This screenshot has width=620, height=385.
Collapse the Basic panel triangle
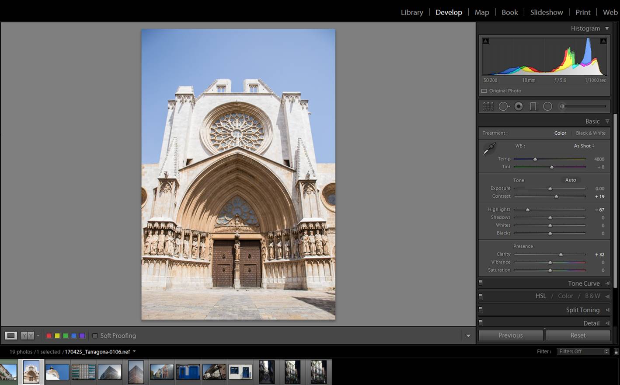(607, 121)
